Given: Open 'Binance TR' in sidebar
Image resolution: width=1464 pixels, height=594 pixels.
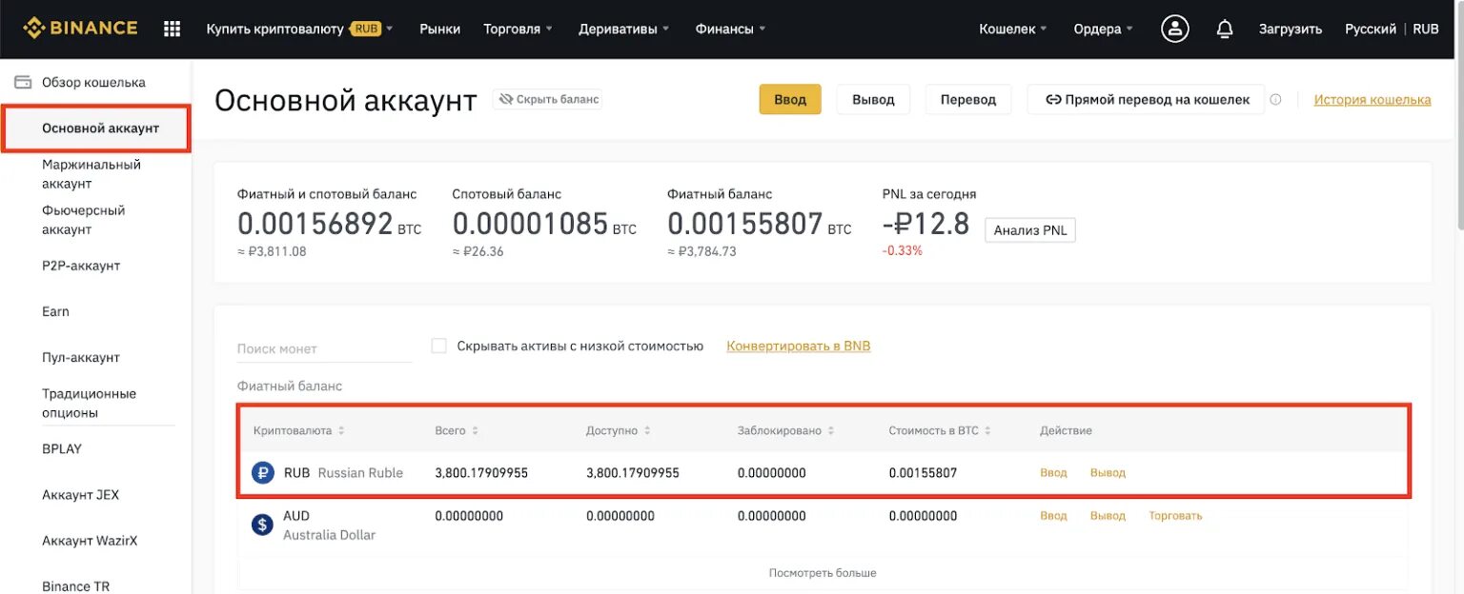Looking at the screenshot, I should pos(75,585).
